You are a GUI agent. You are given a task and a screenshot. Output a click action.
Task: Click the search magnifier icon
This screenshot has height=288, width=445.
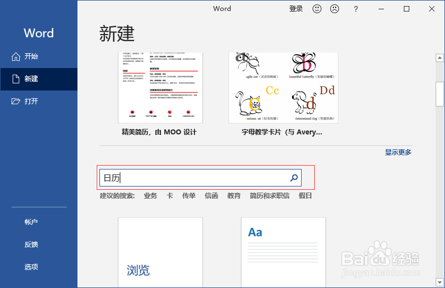294,178
